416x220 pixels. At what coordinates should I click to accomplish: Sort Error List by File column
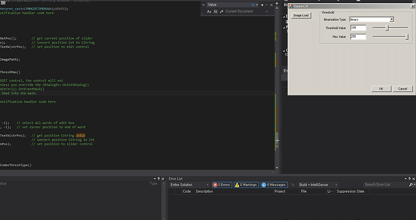tap(304, 191)
